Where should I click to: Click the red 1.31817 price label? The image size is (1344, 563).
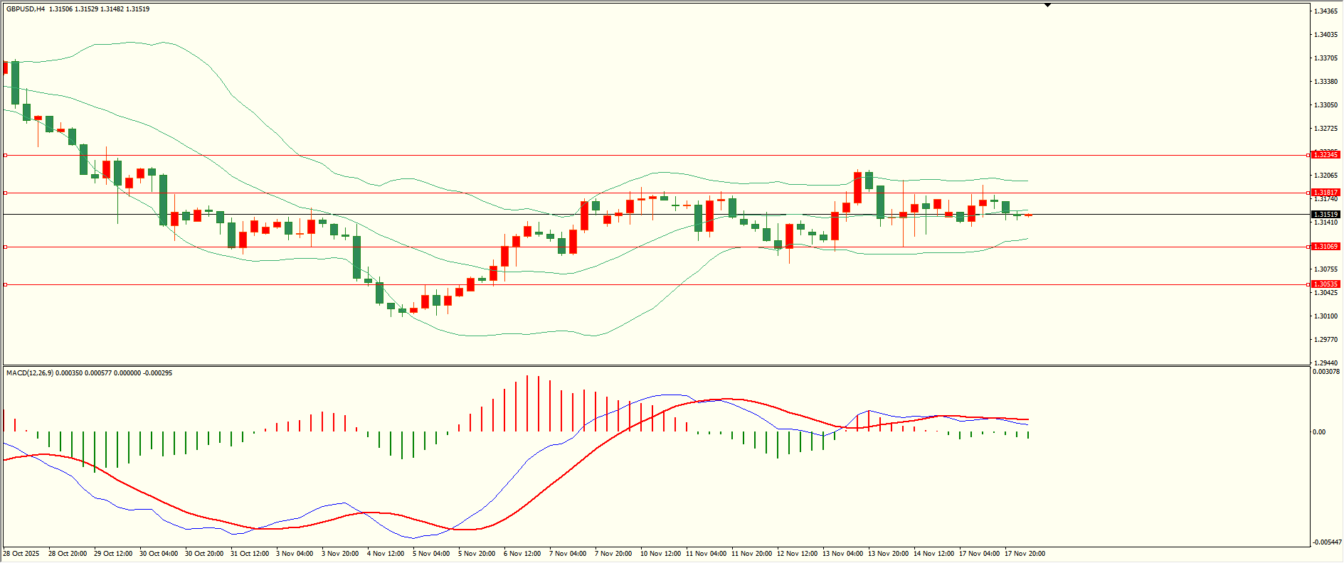pyautogui.click(x=1326, y=193)
